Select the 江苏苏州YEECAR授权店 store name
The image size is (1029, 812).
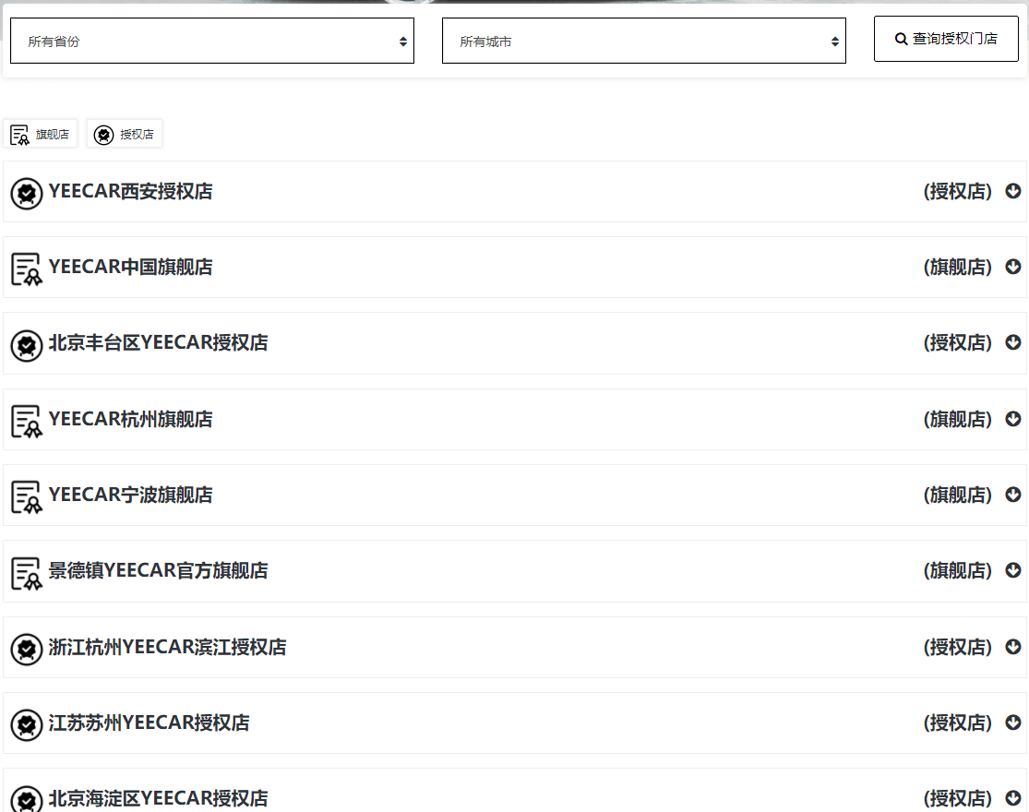pos(149,722)
